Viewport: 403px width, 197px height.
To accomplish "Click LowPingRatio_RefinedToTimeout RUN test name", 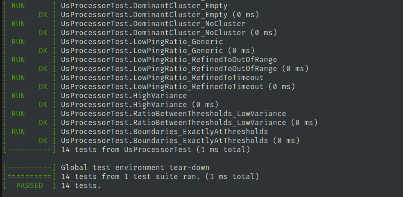I will click(x=162, y=78).
